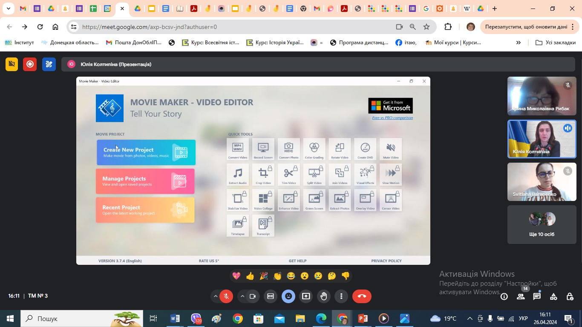Image resolution: width=582 pixels, height=327 pixels.
Task: Open Green Screen tool
Action: 314,200
